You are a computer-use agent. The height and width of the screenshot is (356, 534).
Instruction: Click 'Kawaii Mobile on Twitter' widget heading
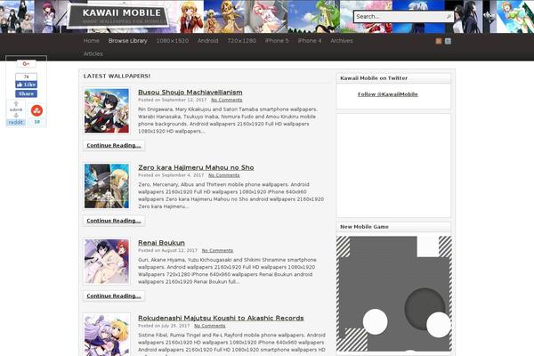click(x=374, y=78)
